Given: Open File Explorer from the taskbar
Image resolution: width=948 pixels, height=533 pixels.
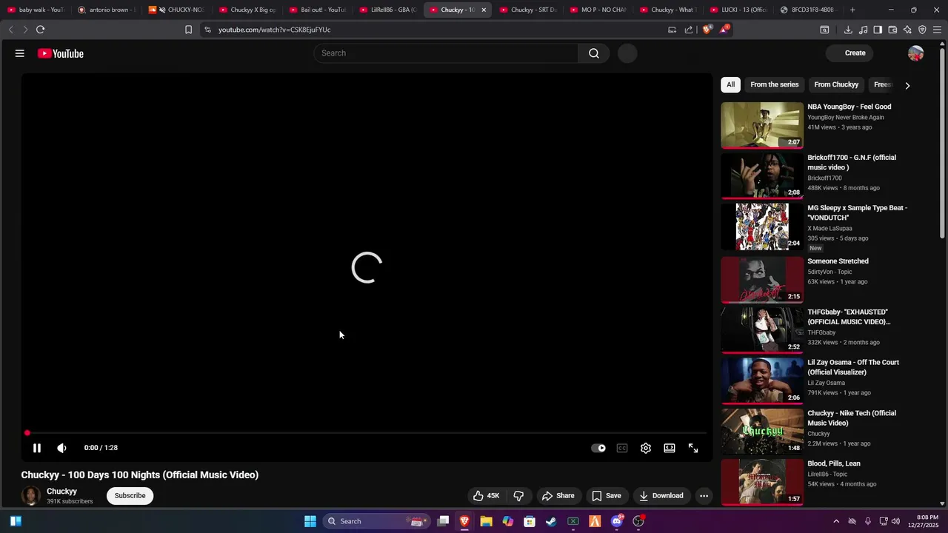Looking at the screenshot, I should [x=486, y=521].
